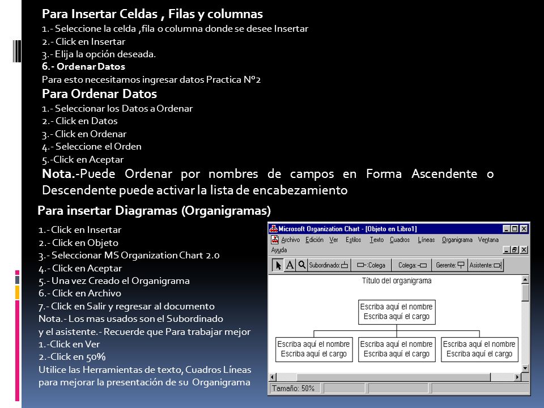Select the right subordinate box
Screen dimensions: 544x408
coord(479,350)
